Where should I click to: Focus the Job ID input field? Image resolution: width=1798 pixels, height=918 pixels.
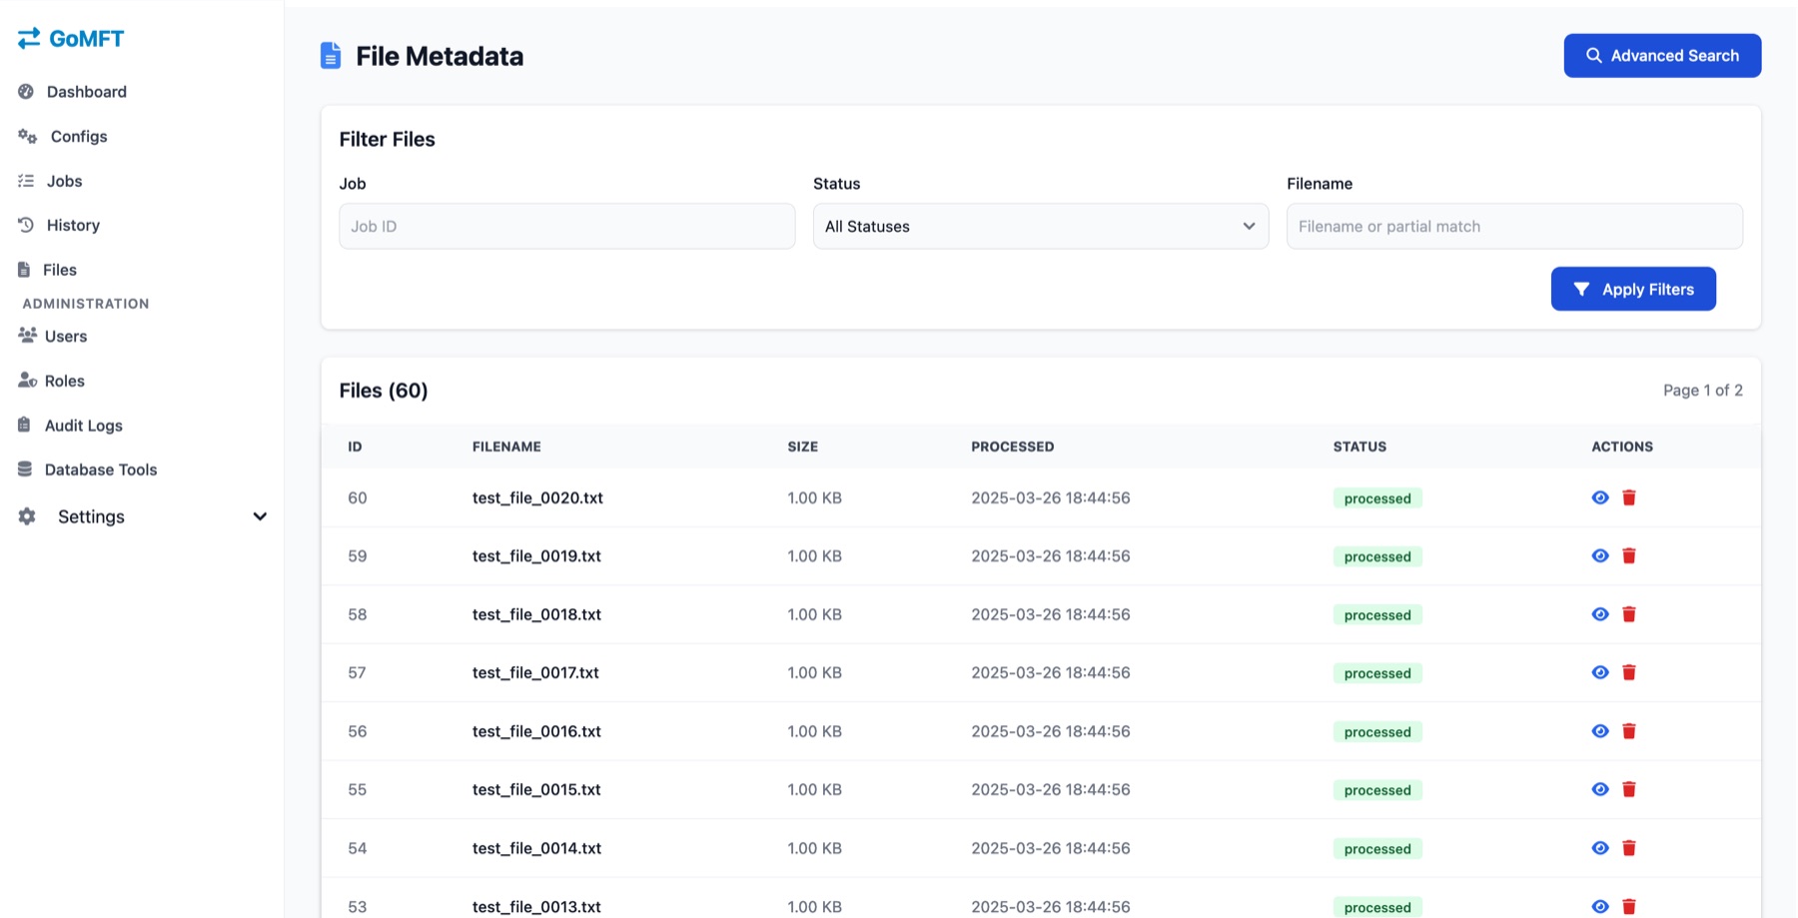pos(567,227)
